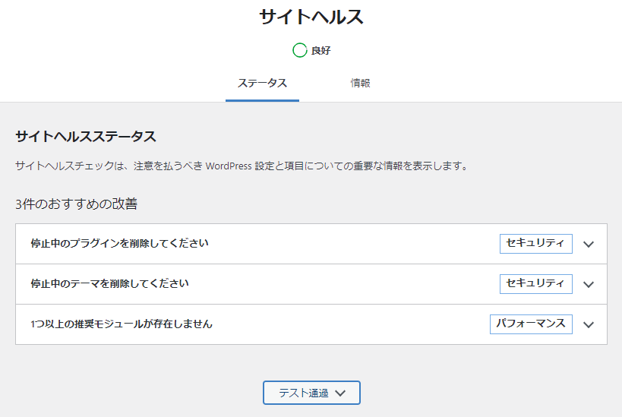Click 停止中のテーマを削除してください title

click(109, 283)
